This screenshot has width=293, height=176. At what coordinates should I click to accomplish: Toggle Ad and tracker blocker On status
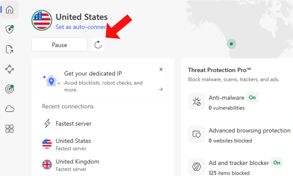[277, 163]
